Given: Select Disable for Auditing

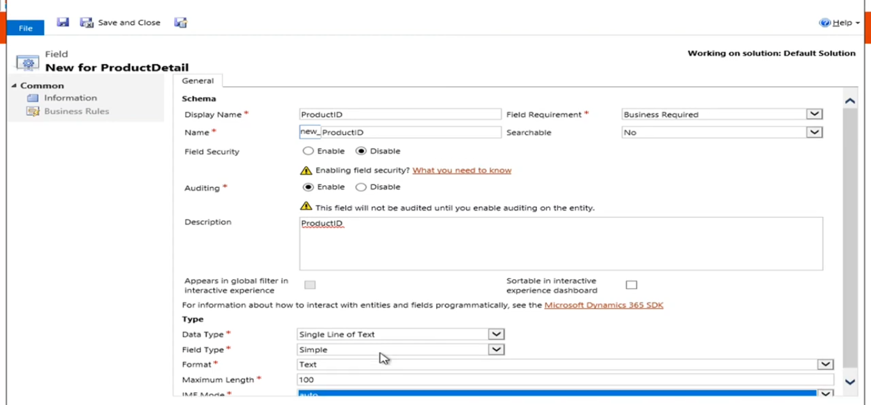Looking at the screenshot, I should click(x=361, y=187).
